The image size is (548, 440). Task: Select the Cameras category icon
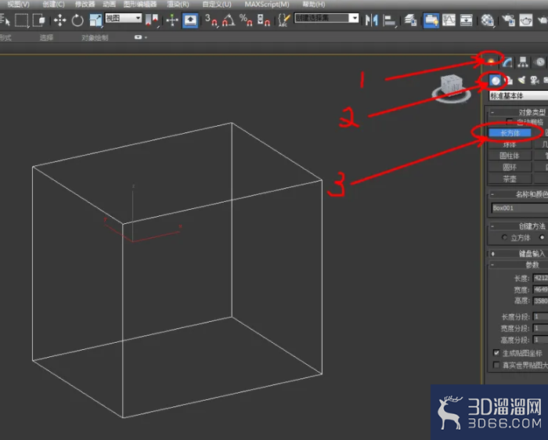click(535, 81)
